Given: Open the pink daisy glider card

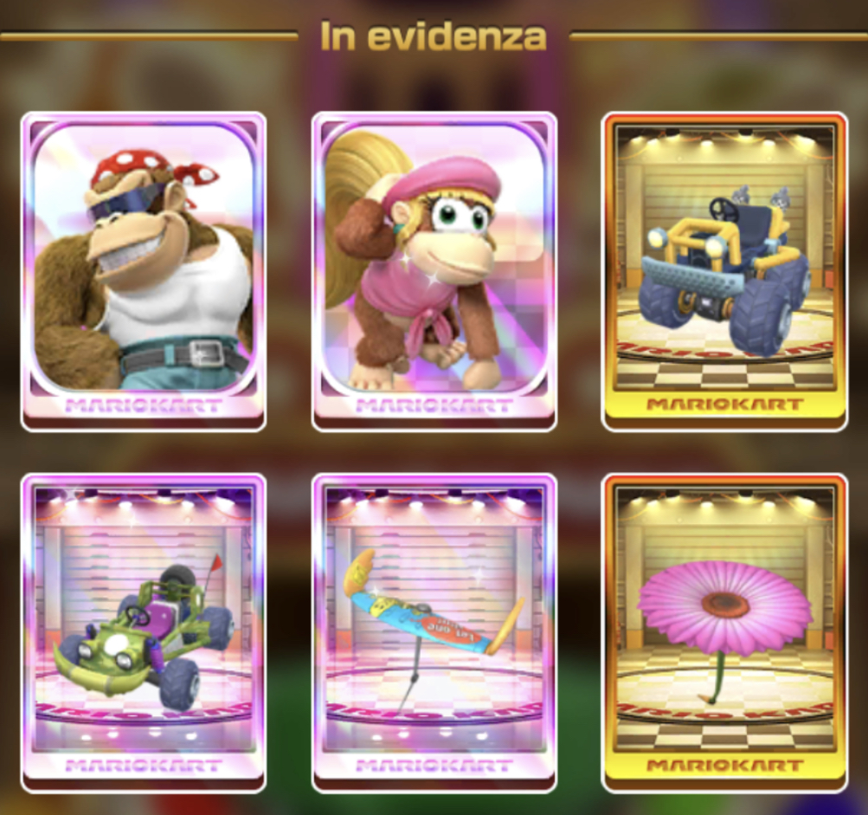Looking at the screenshot, I should [724, 633].
